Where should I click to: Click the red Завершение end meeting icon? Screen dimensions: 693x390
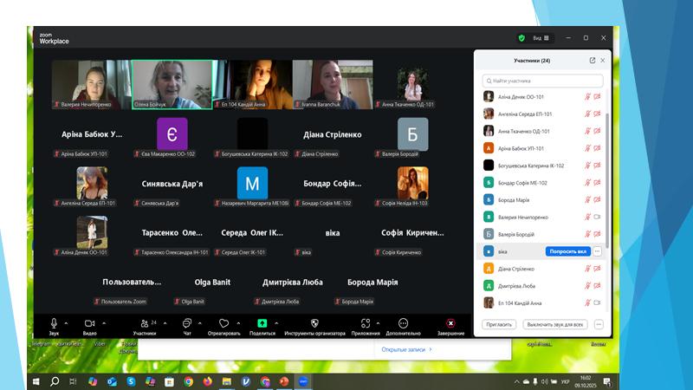coord(450,323)
